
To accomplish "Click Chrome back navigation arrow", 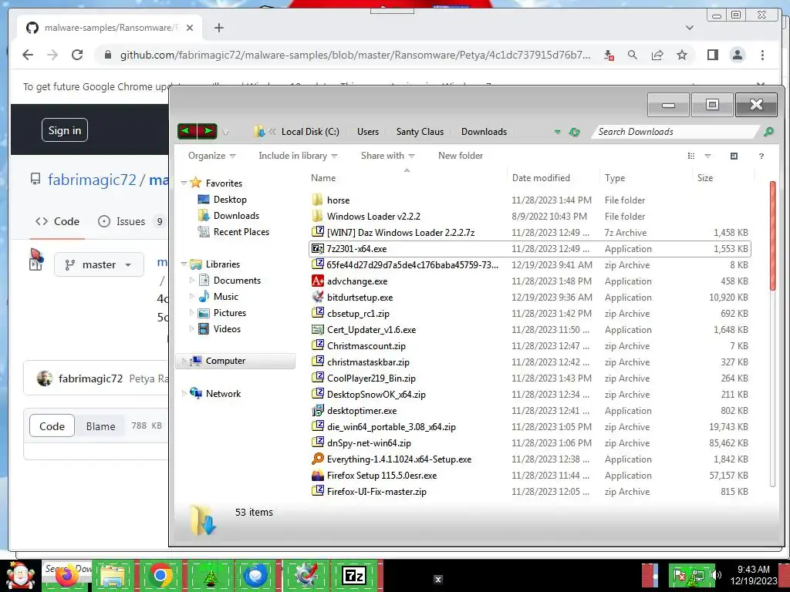I will [x=28, y=55].
